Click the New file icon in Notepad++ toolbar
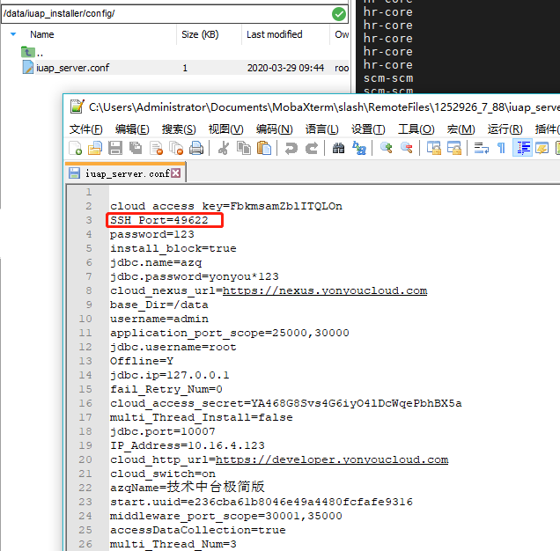560x551 pixels. pyautogui.click(x=75, y=148)
